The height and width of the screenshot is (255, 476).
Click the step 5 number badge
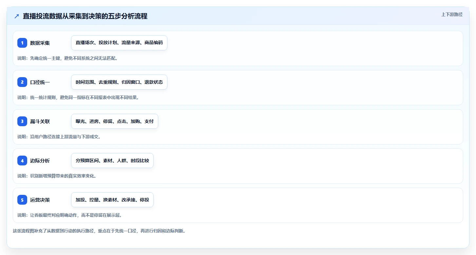click(x=22, y=200)
